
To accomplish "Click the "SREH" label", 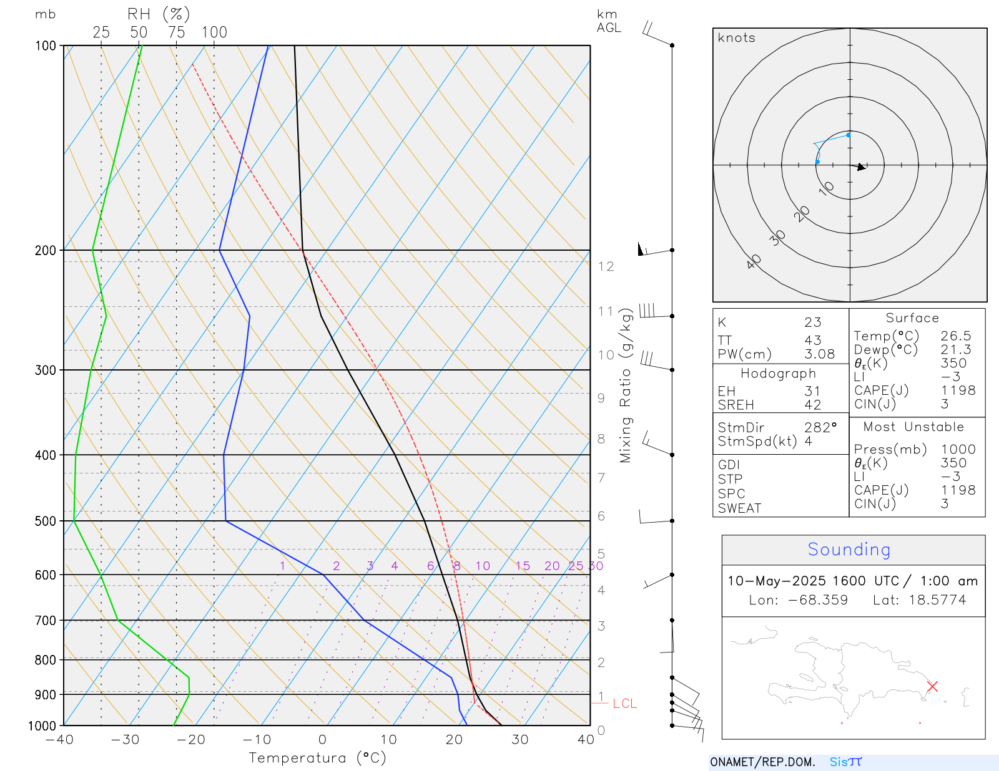I will (736, 405).
